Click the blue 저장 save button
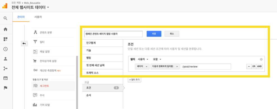Viewport: 277px width, 109px height. click(154, 34)
